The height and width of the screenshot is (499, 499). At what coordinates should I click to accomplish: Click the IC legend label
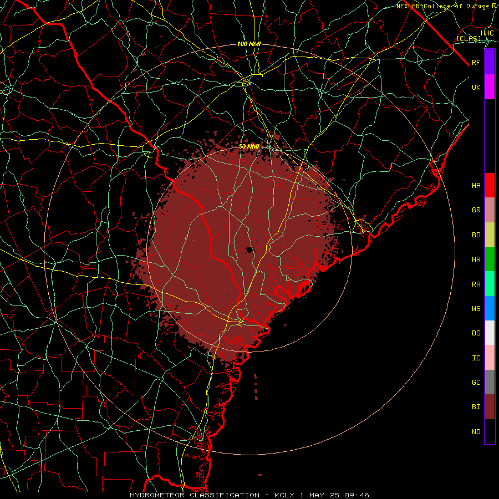[x=476, y=358]
